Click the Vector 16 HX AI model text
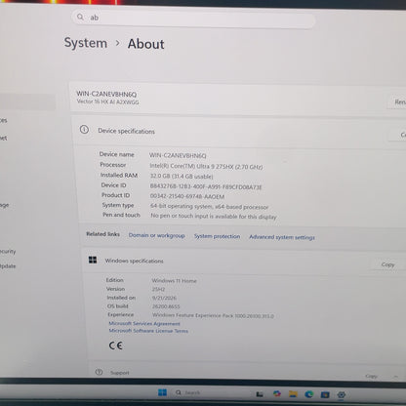406x406 pixels. click(107, 101)
